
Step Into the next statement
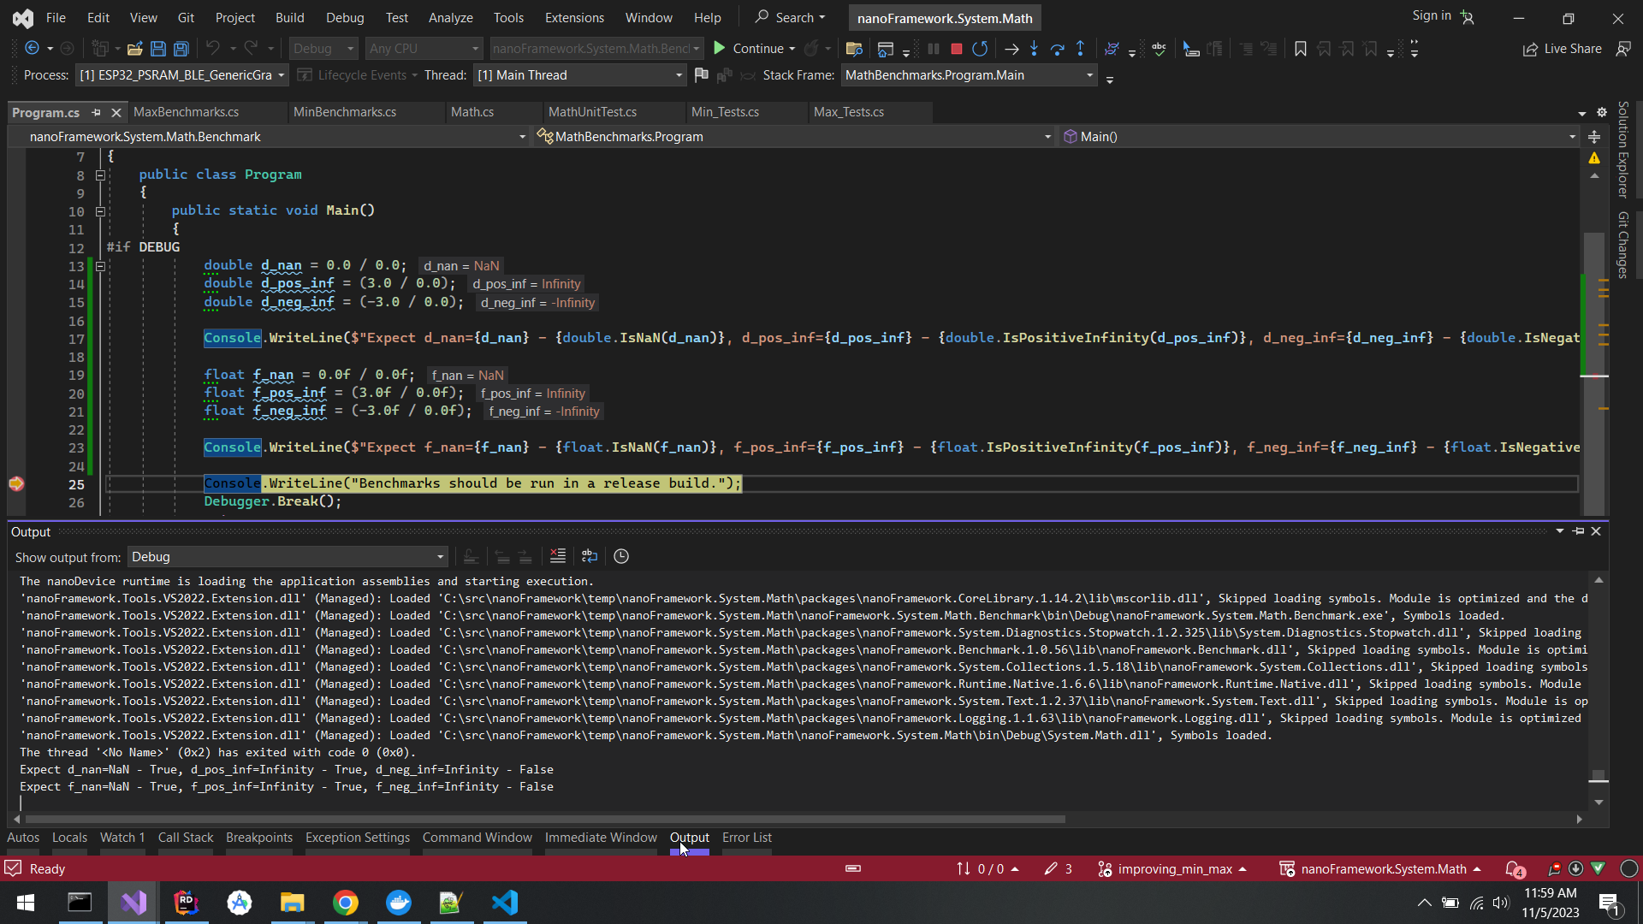[1035, 49]
